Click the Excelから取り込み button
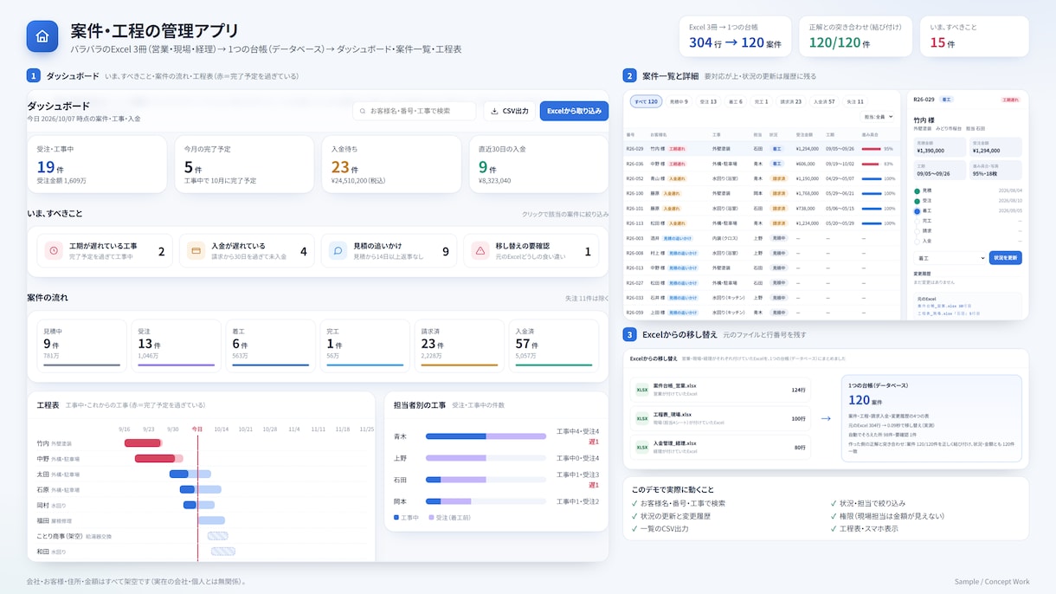This screenshot has width=1056, height=594. tap(574, 111)
